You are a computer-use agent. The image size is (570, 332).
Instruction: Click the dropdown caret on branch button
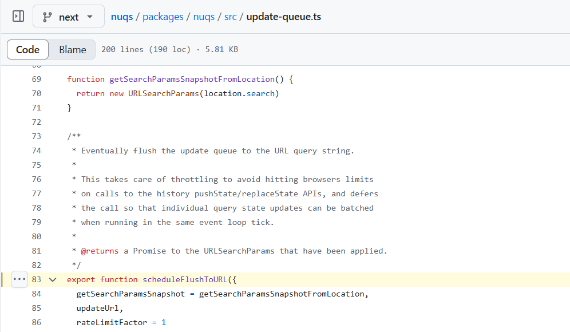(x=90, y=17)
